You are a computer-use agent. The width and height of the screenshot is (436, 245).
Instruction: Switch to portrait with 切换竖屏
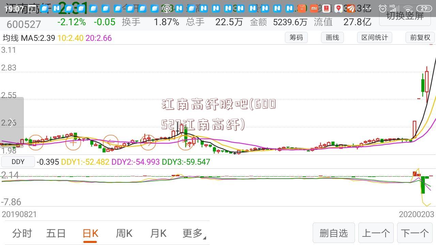tap(405, 15)
